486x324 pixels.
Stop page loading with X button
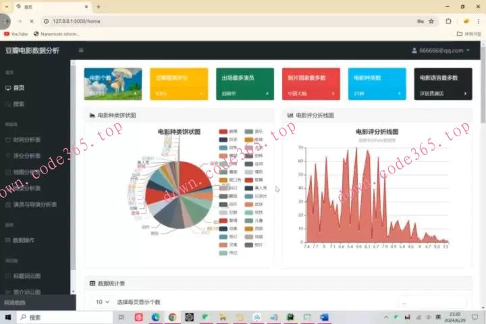coord(32,21)
